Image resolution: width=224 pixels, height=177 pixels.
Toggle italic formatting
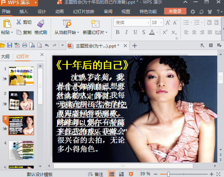point(127,32)
